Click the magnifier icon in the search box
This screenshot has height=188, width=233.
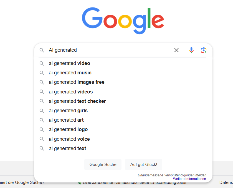(x=42, y=50)
